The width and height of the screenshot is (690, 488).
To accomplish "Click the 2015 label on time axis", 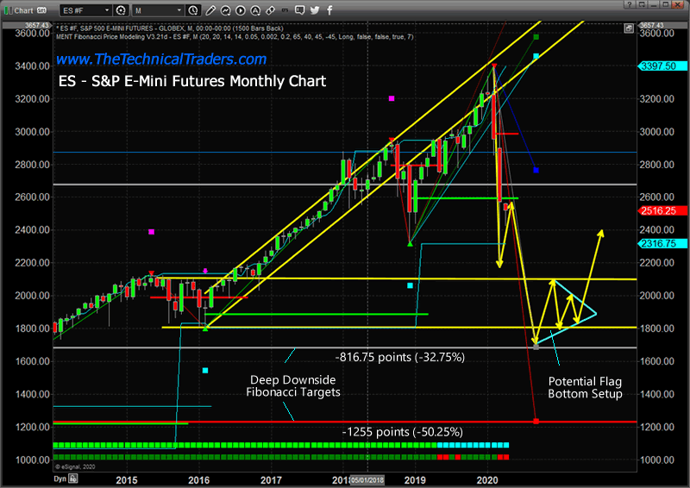I will pos(127,480).
